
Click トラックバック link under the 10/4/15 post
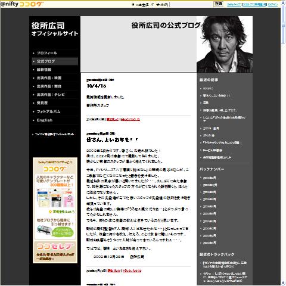click(130, 119)
